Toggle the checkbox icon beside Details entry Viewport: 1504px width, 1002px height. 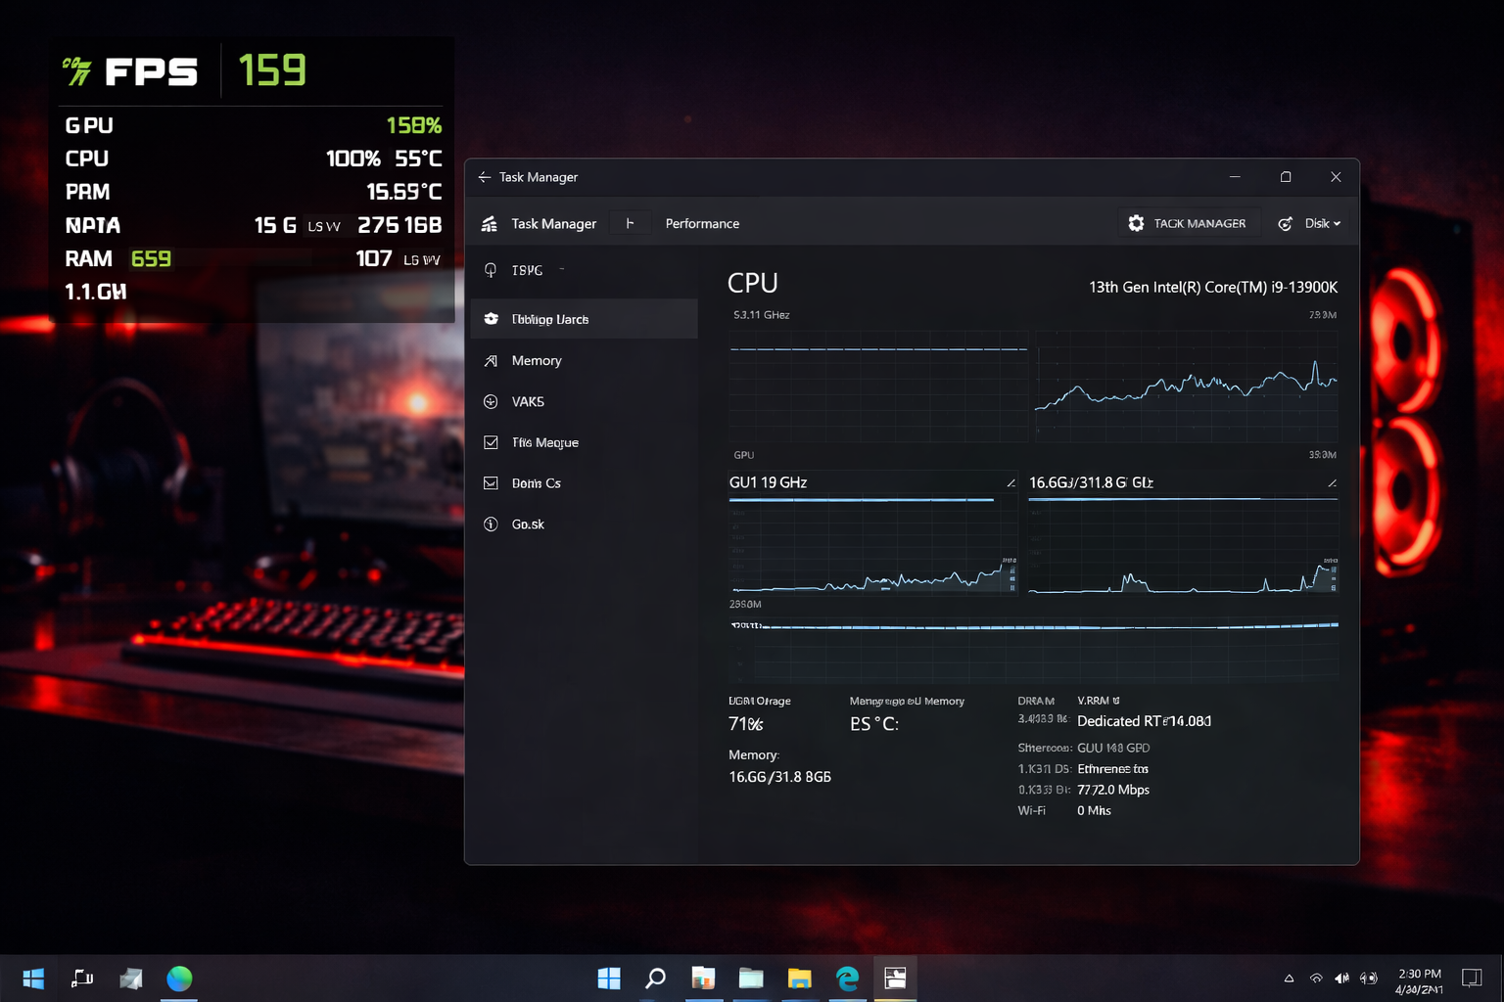(492, 482)
